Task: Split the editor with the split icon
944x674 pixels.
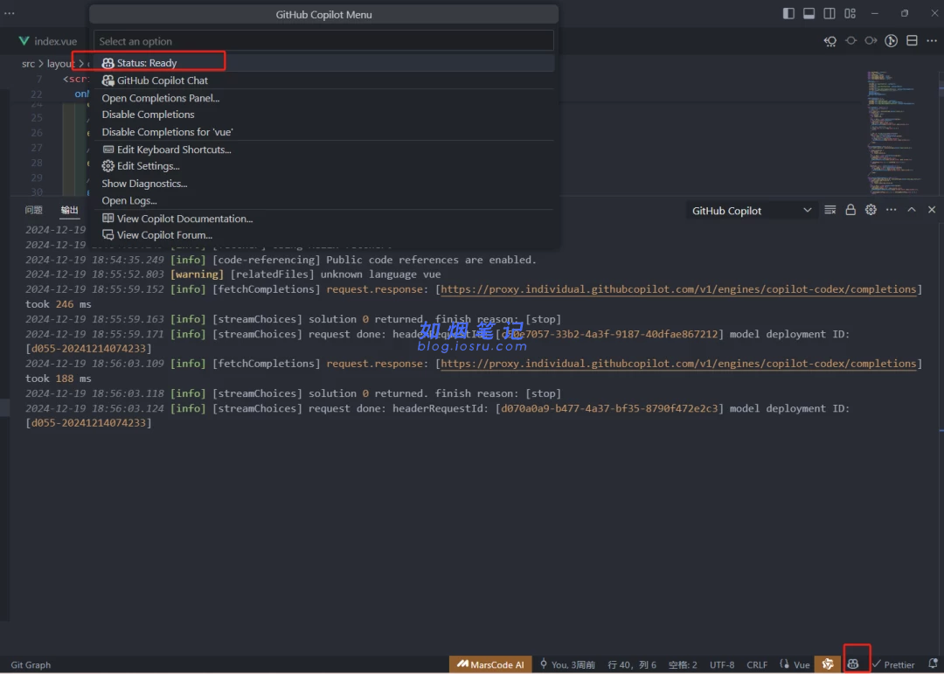Action: [912, 40]
